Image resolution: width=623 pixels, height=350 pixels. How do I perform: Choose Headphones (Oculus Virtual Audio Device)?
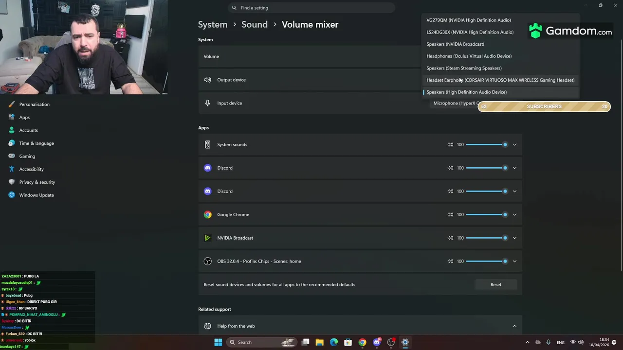[500, 56]
